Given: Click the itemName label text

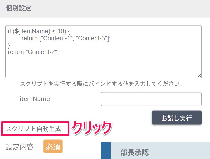Looking at the screenshot, I should tap(35, 99).
